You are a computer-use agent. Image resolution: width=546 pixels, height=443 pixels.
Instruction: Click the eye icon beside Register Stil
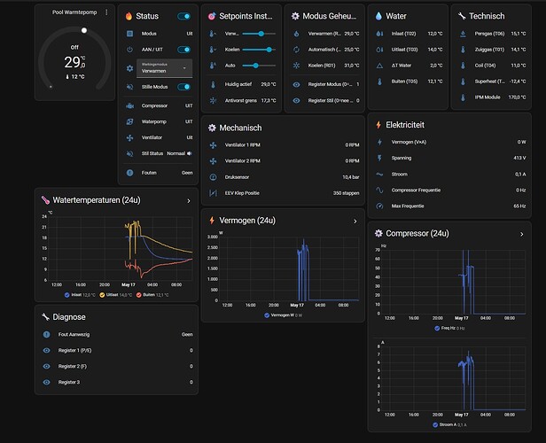[296, 101]
